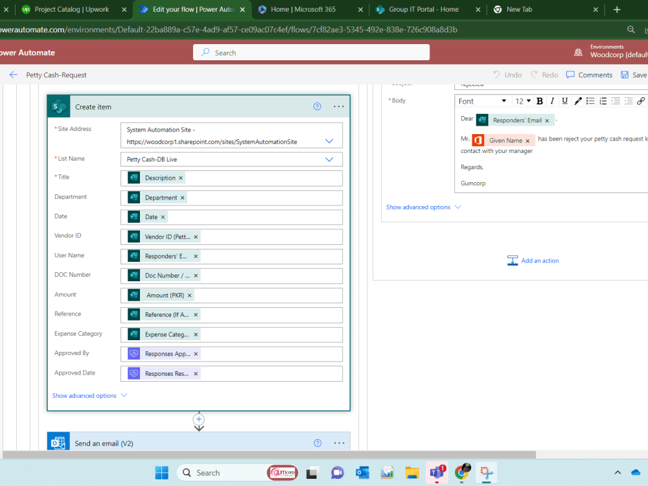Open Send an email (V2) ellipsis menu
Screen dimensions: 648x486
[x=339, y=443]
